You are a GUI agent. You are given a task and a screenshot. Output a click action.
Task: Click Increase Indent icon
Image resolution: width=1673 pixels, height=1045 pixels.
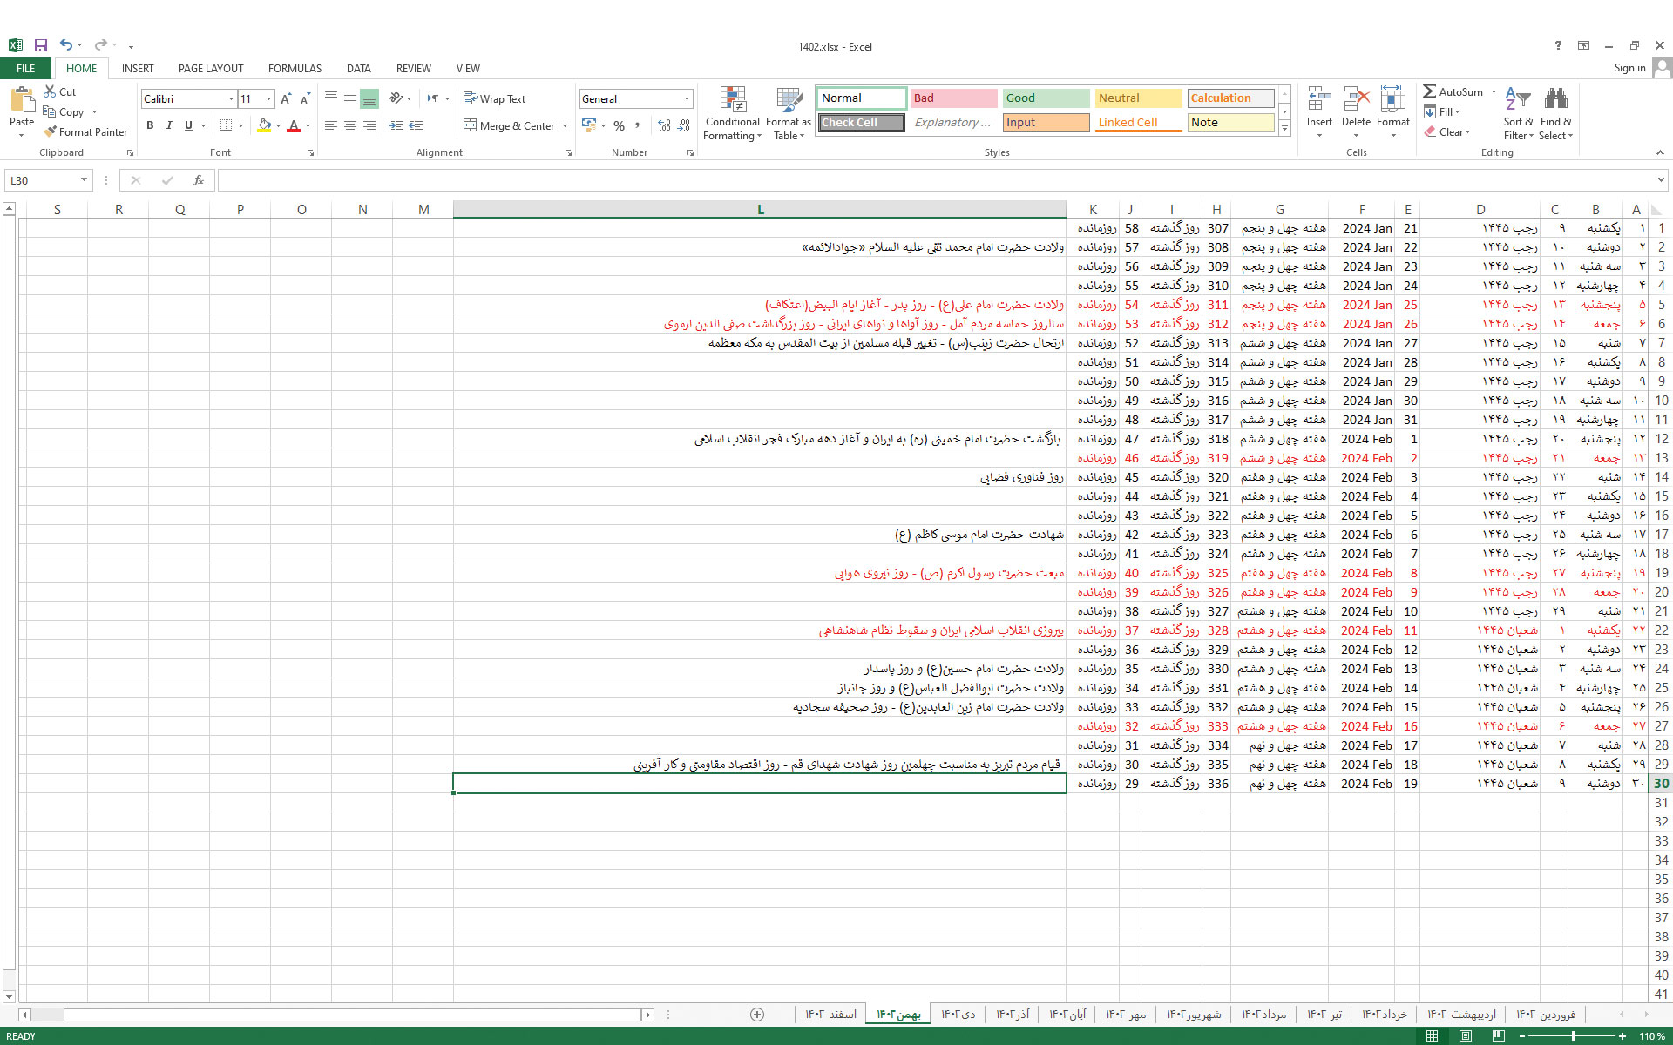417,125
